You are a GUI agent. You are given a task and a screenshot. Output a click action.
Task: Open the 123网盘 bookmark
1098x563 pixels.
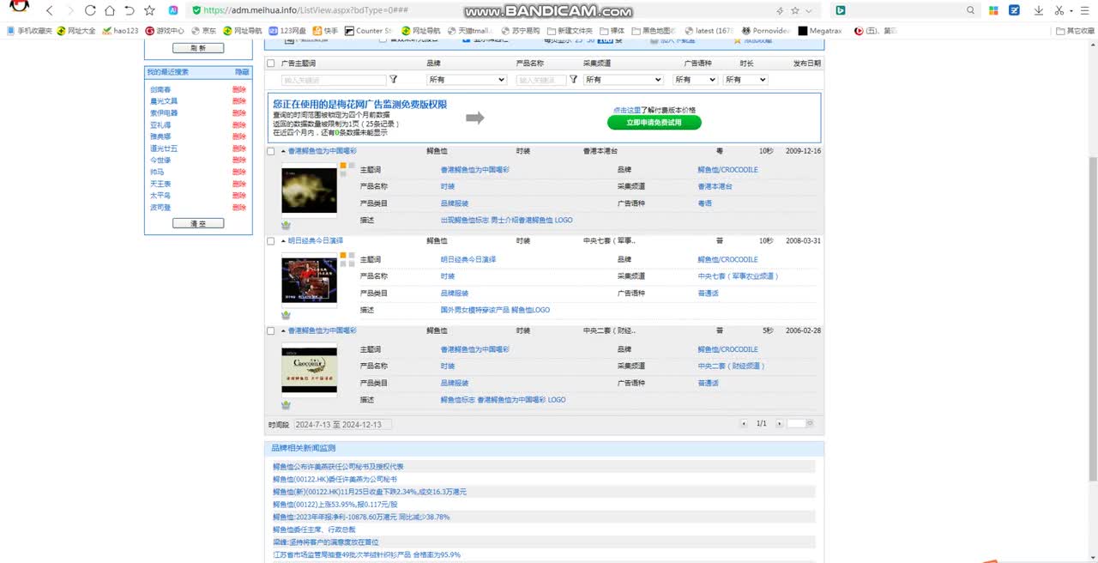click(x=287, y=30)
